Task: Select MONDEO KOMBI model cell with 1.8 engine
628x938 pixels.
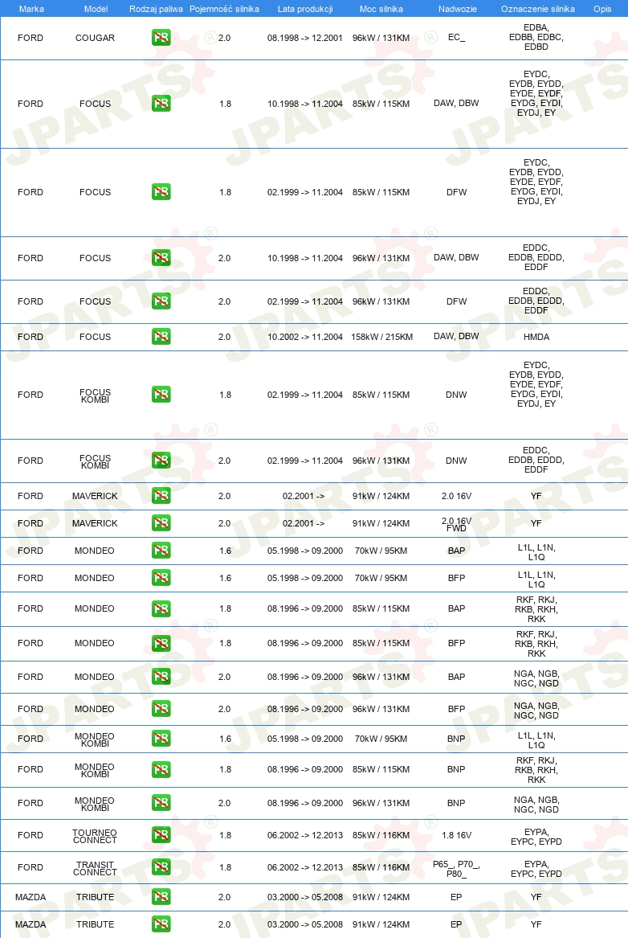Action: [x=95, y=771]
